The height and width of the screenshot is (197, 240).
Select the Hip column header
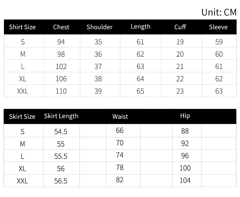(x=185, y=116)
